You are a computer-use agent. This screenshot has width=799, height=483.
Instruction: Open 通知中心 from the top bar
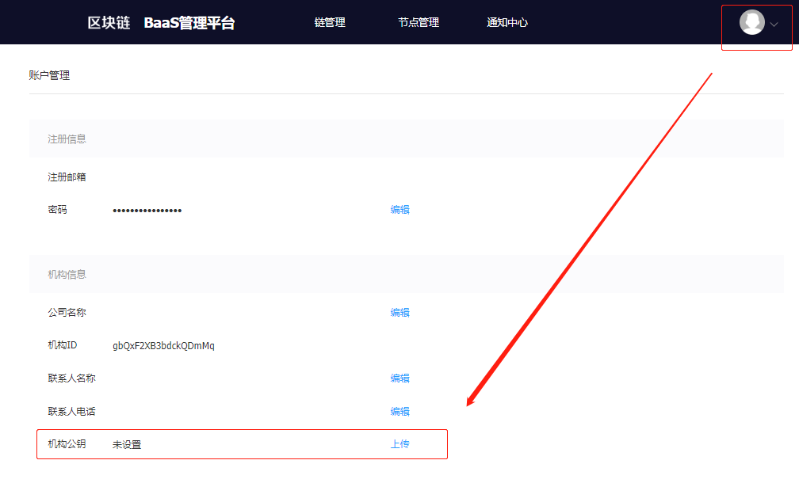[x=507, y=23]
